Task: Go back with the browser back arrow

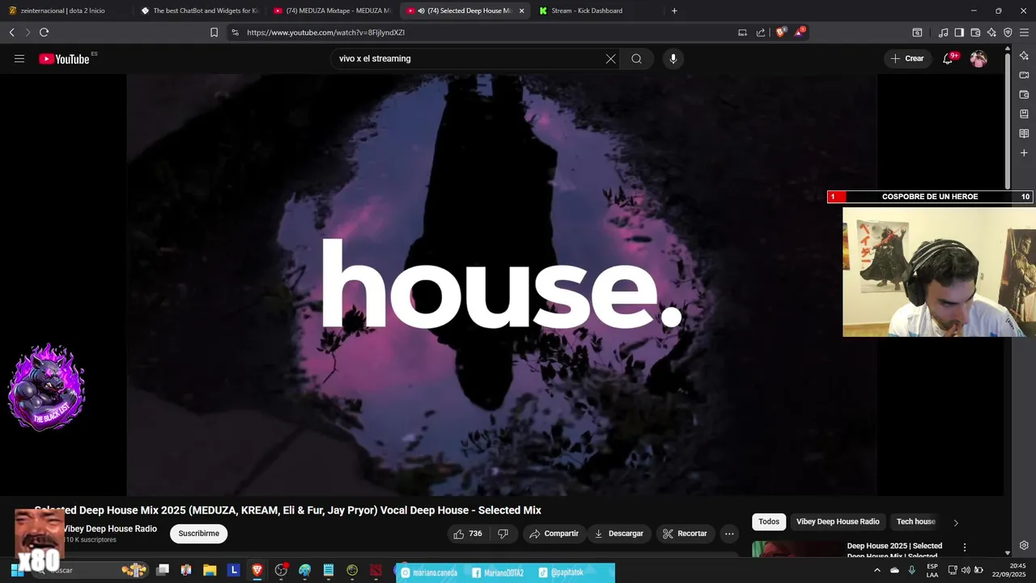Action: (x=11, y=32)
